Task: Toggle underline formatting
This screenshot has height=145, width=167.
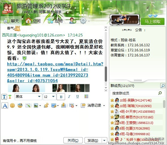Action: (77, 96)
